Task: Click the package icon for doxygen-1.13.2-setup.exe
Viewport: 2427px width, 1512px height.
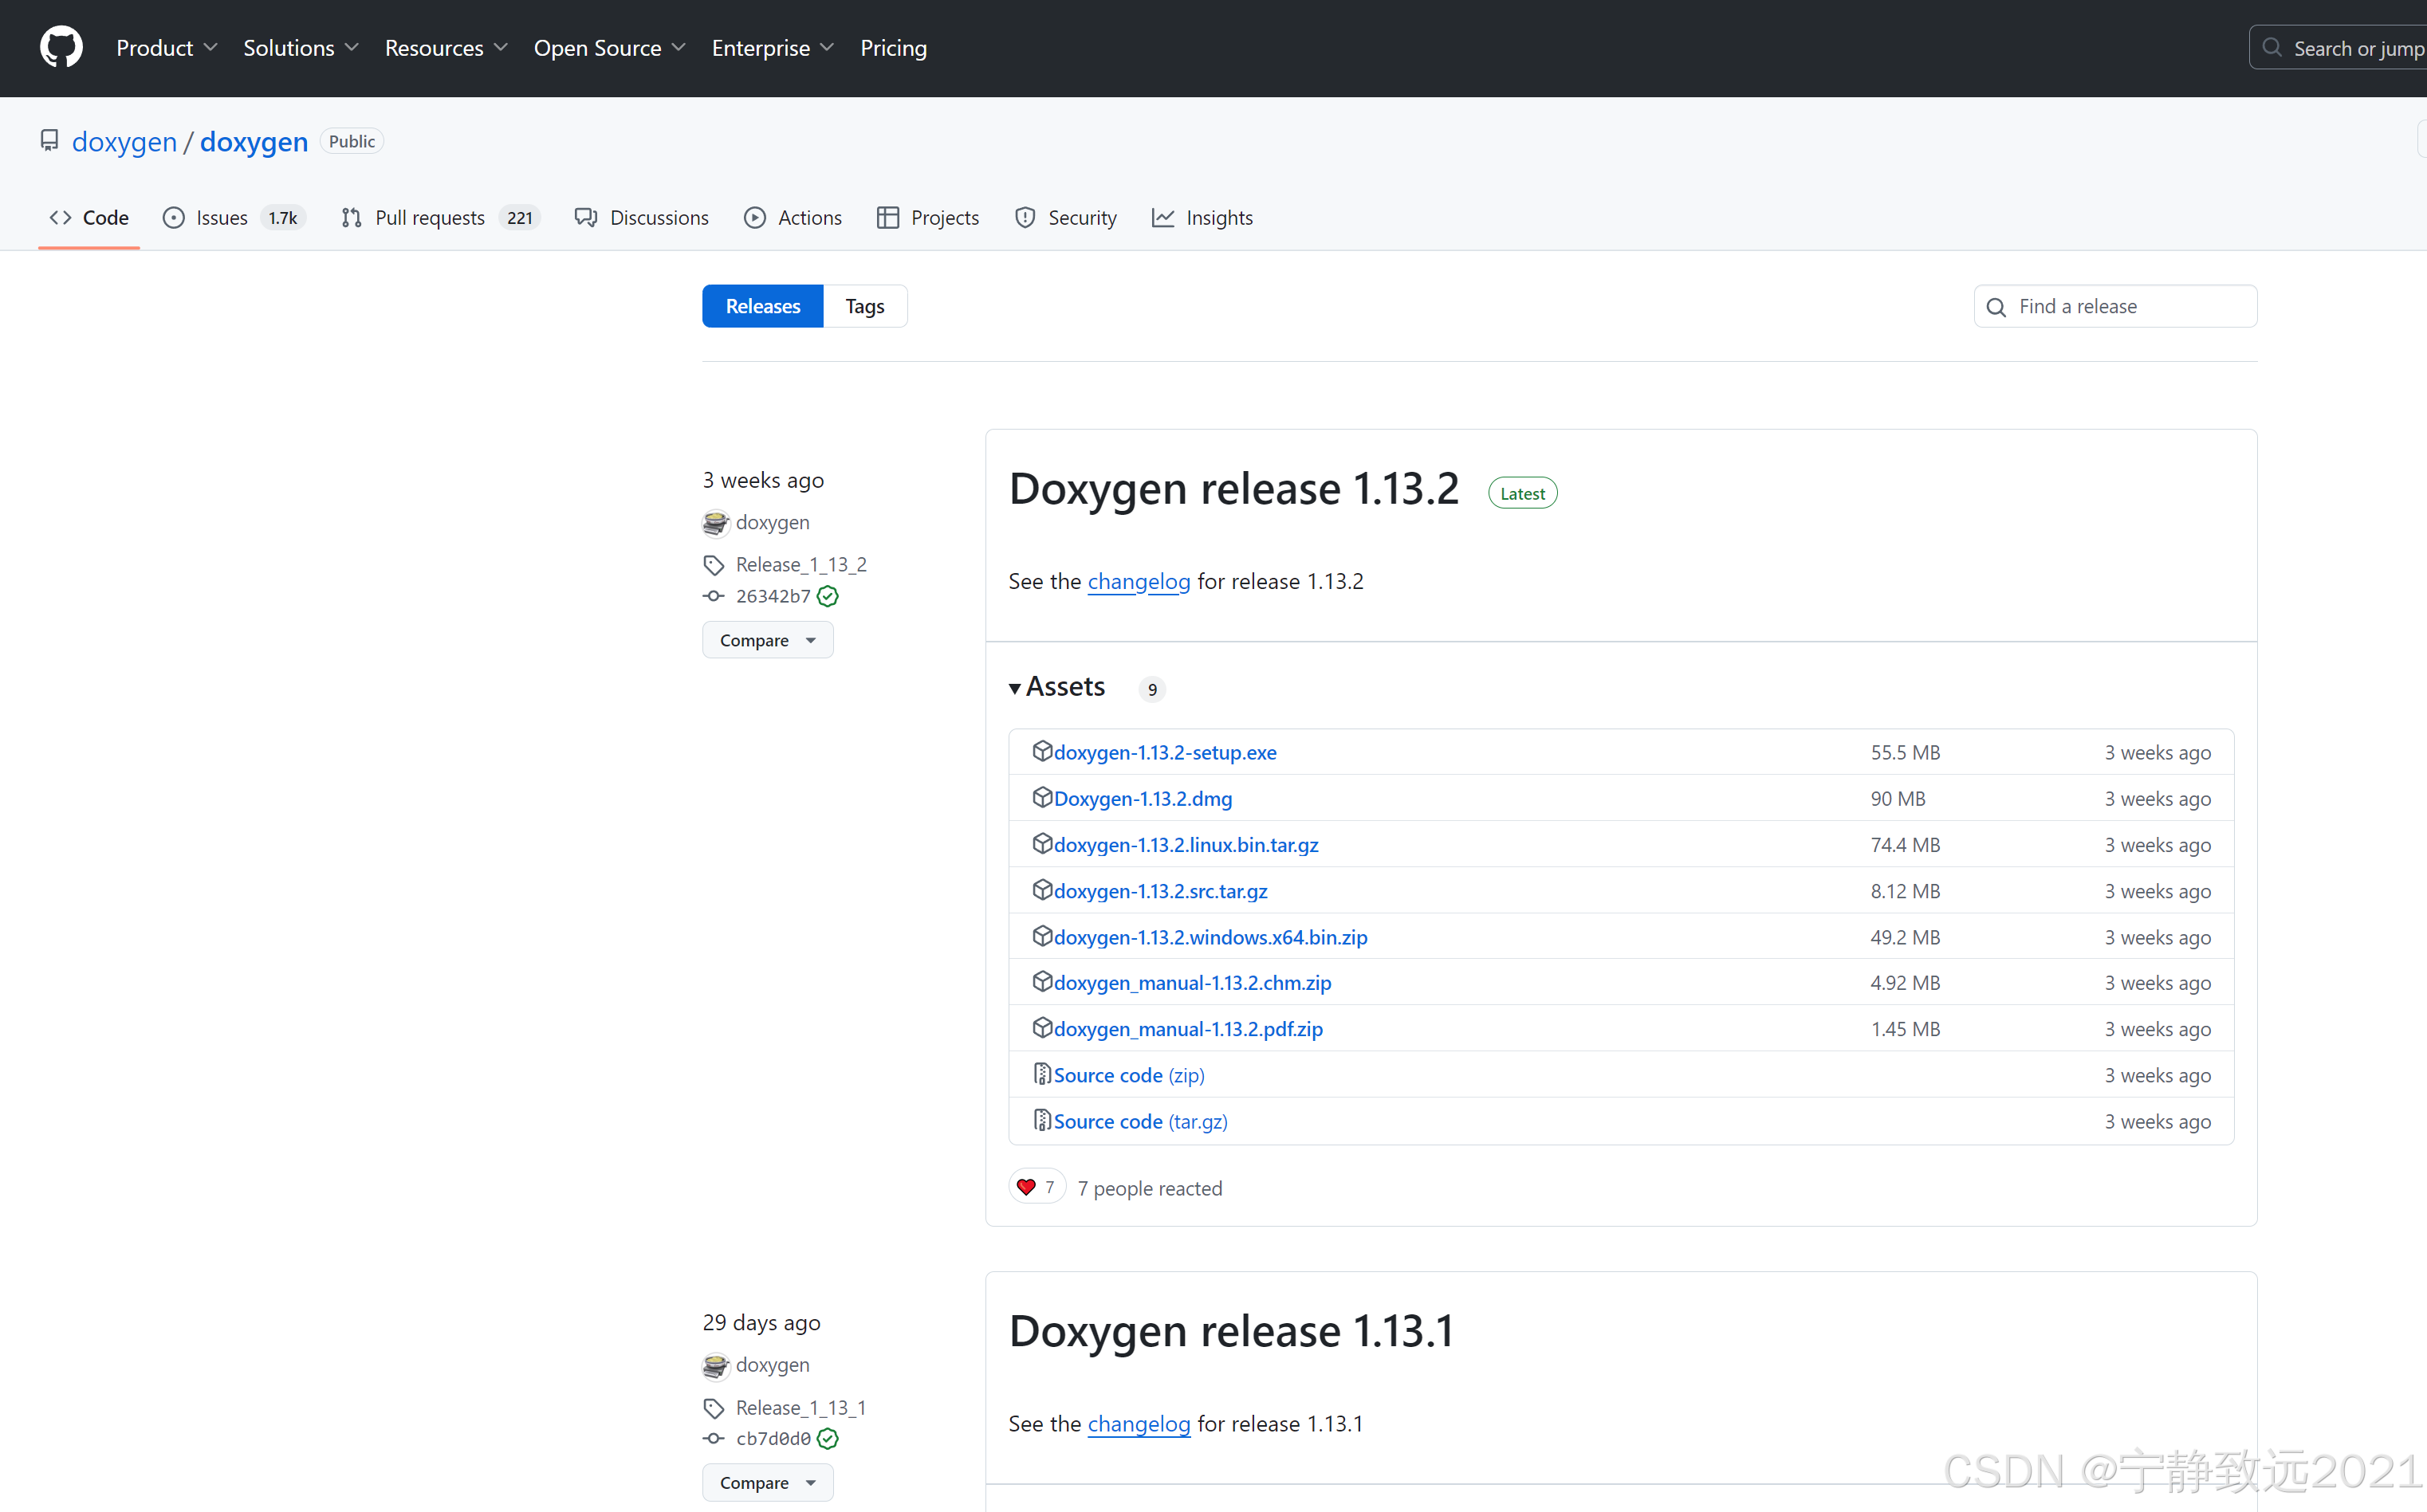Action: click(x=1042, y=751)
